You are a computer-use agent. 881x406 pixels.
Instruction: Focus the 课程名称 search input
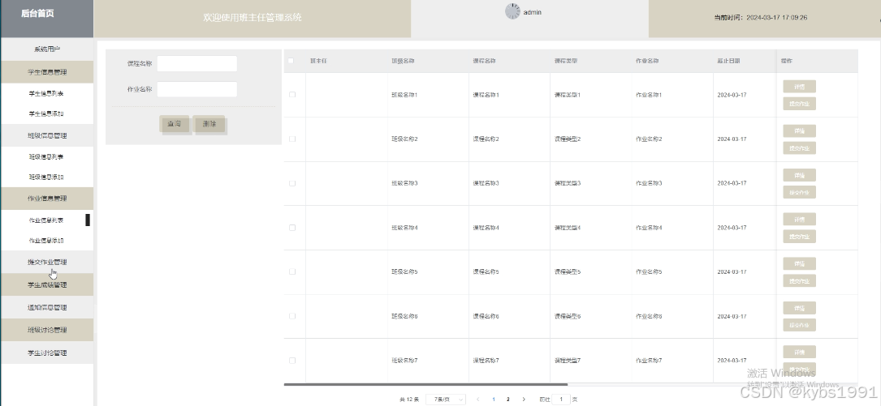[196, 63]
